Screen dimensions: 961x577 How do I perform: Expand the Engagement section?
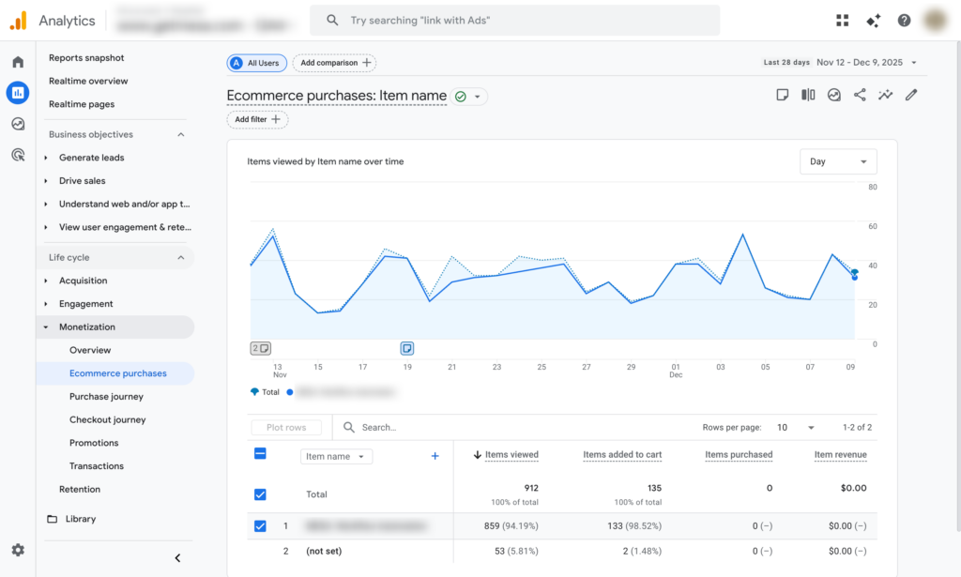click(x=46, y=304)
